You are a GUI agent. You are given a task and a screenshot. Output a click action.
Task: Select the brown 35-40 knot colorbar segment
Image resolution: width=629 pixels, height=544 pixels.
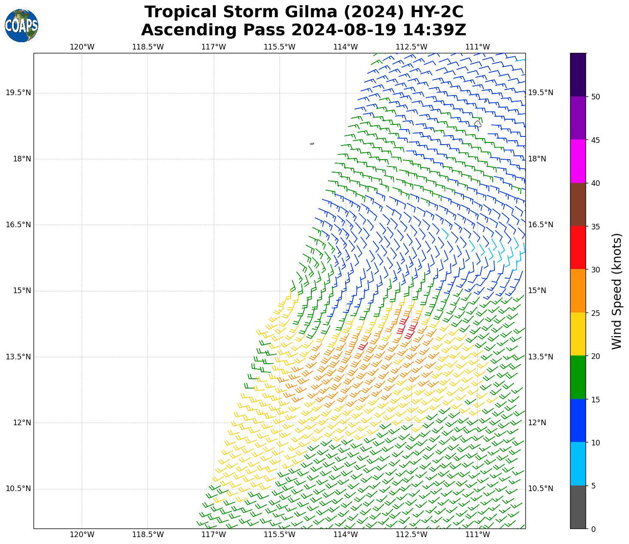[x=578, y=204]
